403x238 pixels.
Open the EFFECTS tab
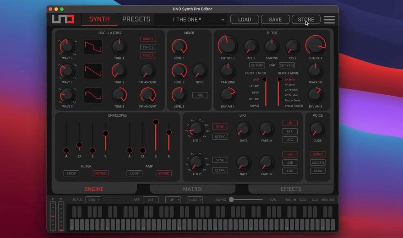click(x=291, y=189)
